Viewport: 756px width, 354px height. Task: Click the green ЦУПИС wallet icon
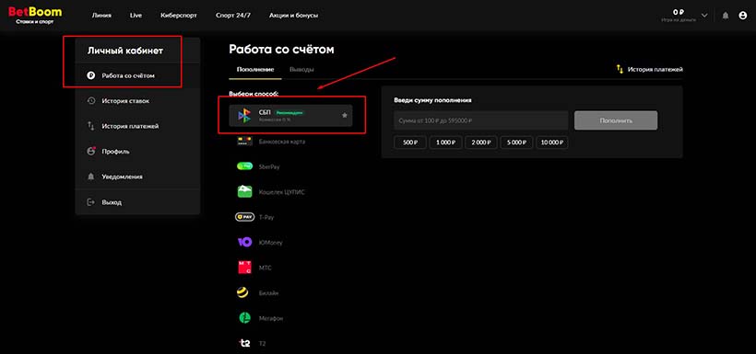(x=244, y=191)
